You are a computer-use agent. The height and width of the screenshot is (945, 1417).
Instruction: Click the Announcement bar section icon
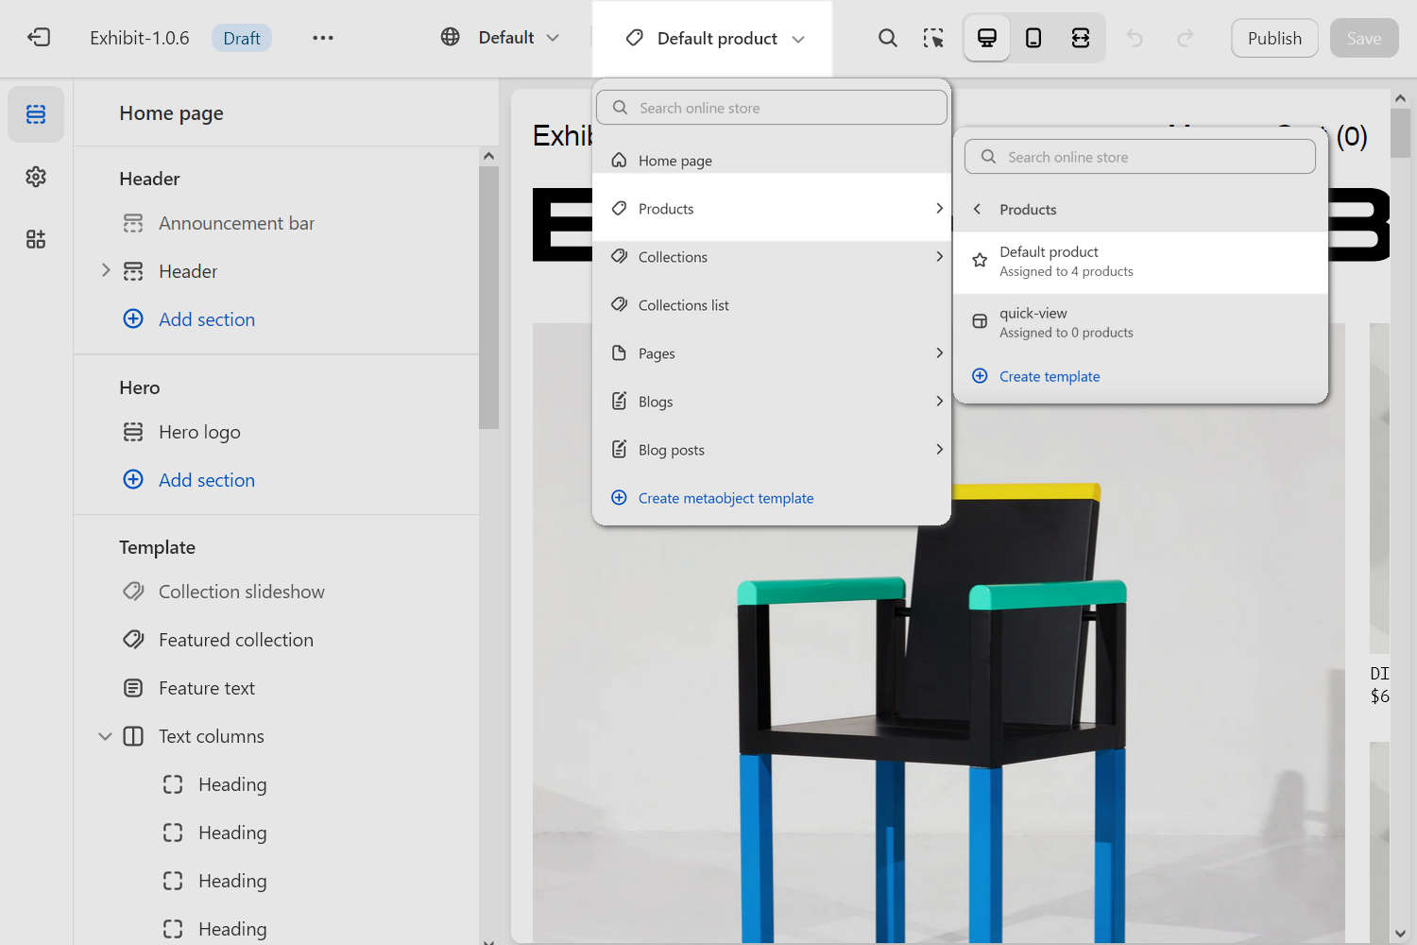[x=133, y=223]
